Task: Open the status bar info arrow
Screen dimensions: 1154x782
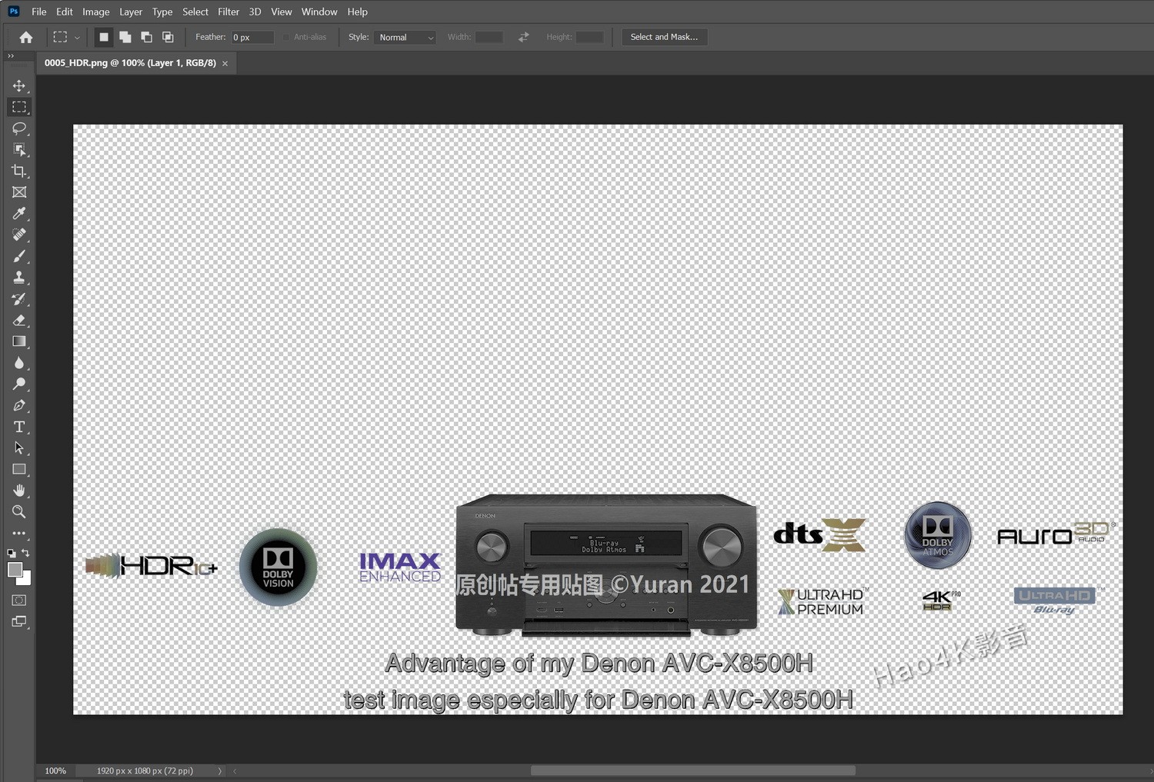Action: (x=219, y=770)
